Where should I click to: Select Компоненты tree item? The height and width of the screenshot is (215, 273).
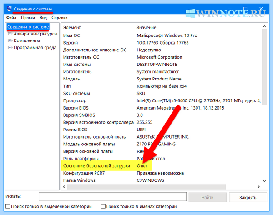click(27, 41)
